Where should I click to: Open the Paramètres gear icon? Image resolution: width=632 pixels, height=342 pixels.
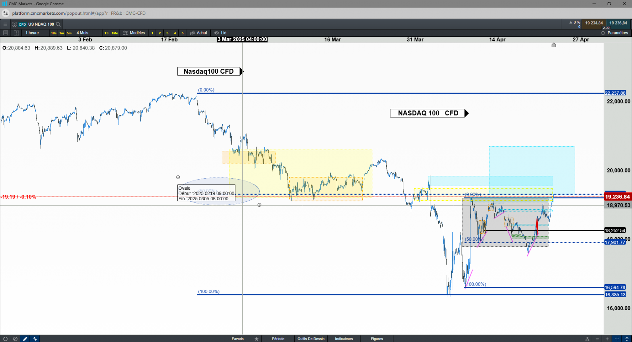603,33
